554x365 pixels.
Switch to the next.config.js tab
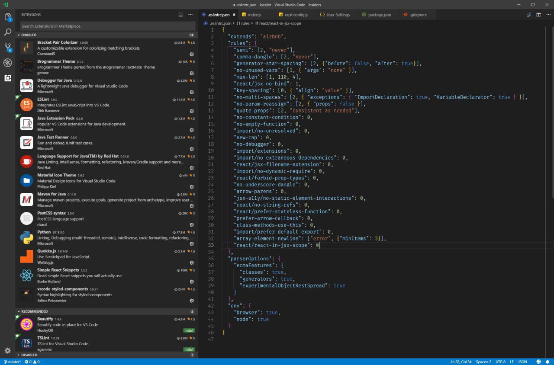tap(296, 15)
